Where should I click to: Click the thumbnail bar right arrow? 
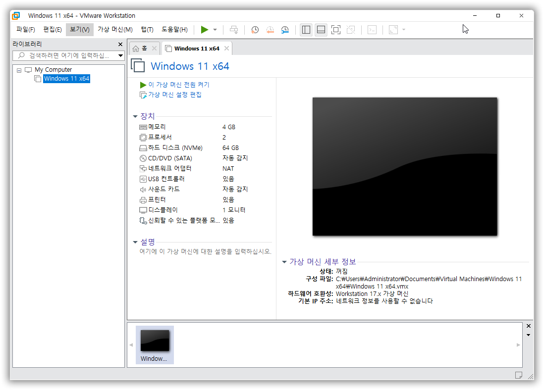click(x=518, y=345)
